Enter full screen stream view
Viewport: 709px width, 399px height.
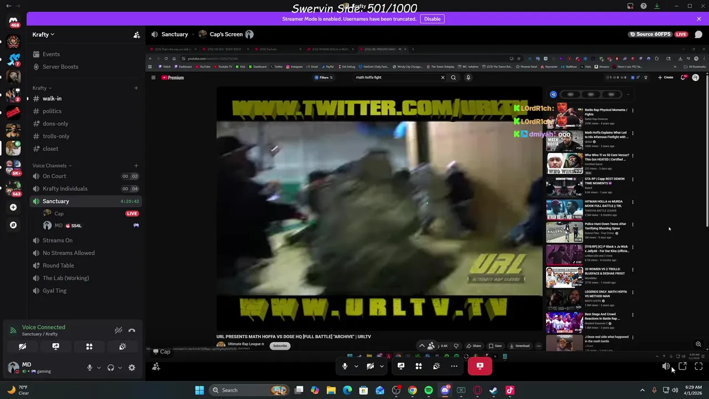point(698,366)
